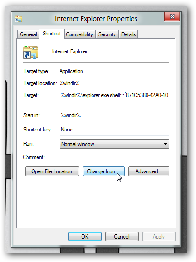
Task: Close the Internet Explorer Properties dialog
Action: tap(172, 17)
